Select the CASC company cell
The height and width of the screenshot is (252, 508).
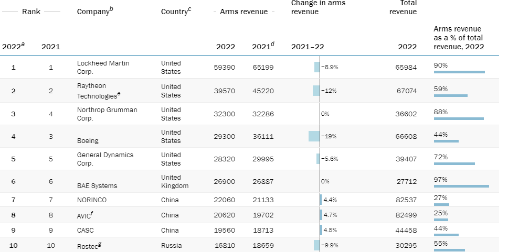[x=86, y=231]
